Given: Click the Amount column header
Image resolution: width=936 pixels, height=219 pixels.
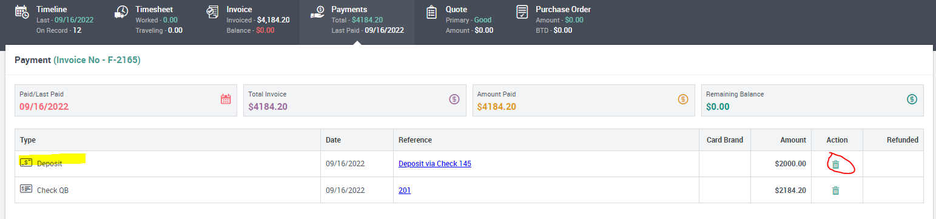Looking at the screenshot, I should tap(793, 140).
